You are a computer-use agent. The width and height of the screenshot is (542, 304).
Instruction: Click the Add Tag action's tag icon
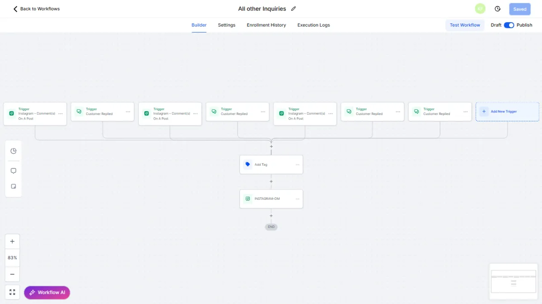[248, 165]
